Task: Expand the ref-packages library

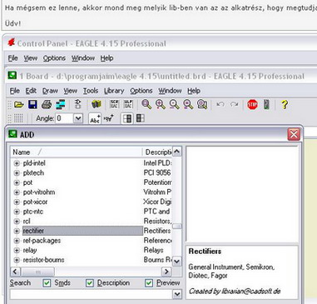Action: (x=17, y=241)
